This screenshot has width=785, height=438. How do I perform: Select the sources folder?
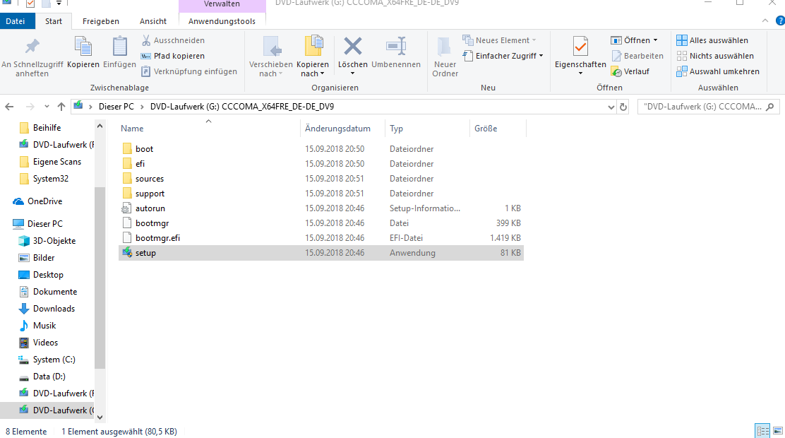click(321, 179)
